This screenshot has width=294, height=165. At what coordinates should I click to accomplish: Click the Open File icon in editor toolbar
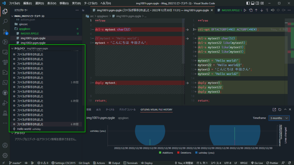[251, 10]
